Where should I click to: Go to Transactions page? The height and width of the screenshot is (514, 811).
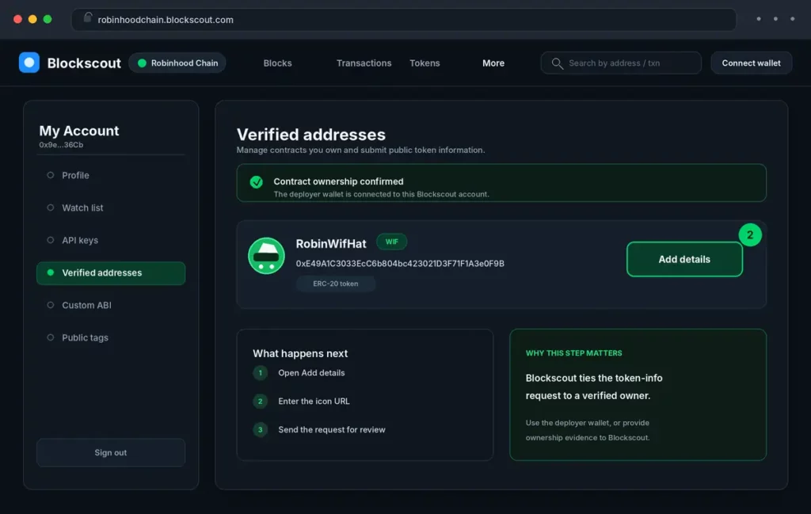tap(364, 63)
